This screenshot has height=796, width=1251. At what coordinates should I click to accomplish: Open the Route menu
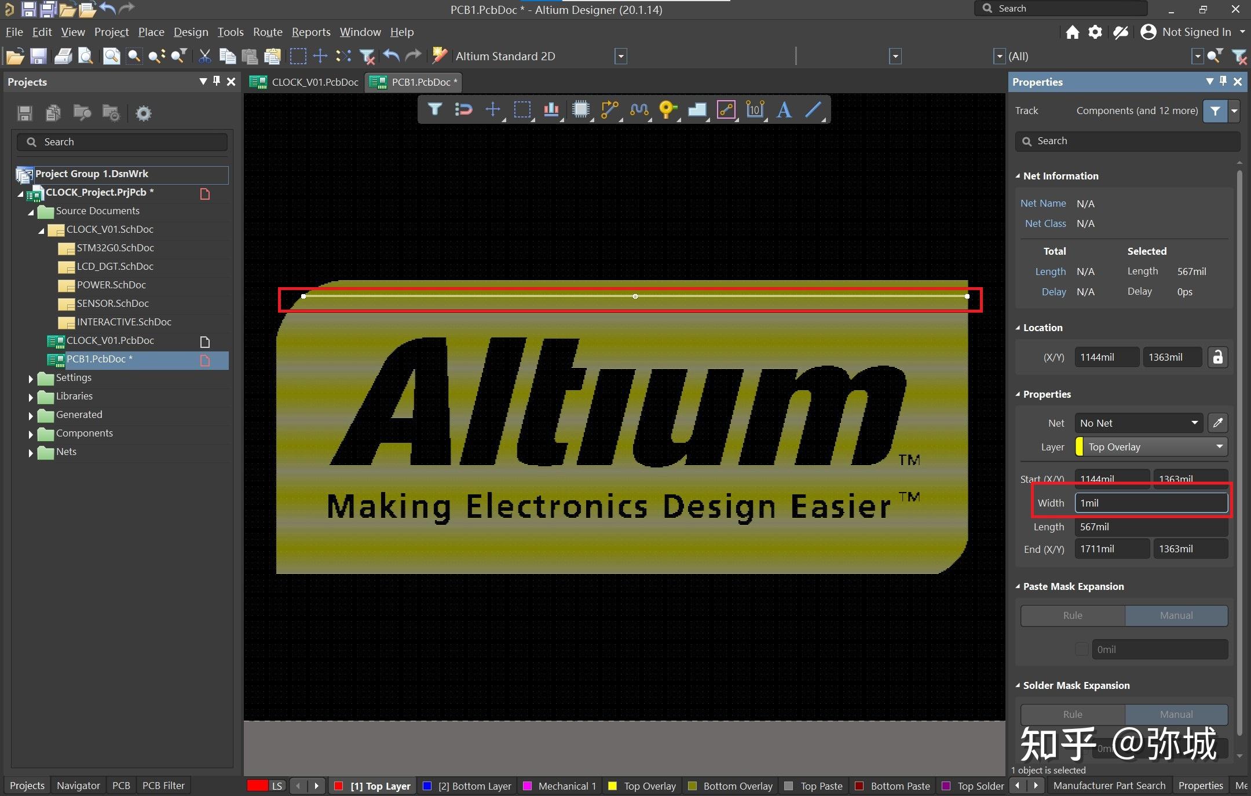click(268, 32)
